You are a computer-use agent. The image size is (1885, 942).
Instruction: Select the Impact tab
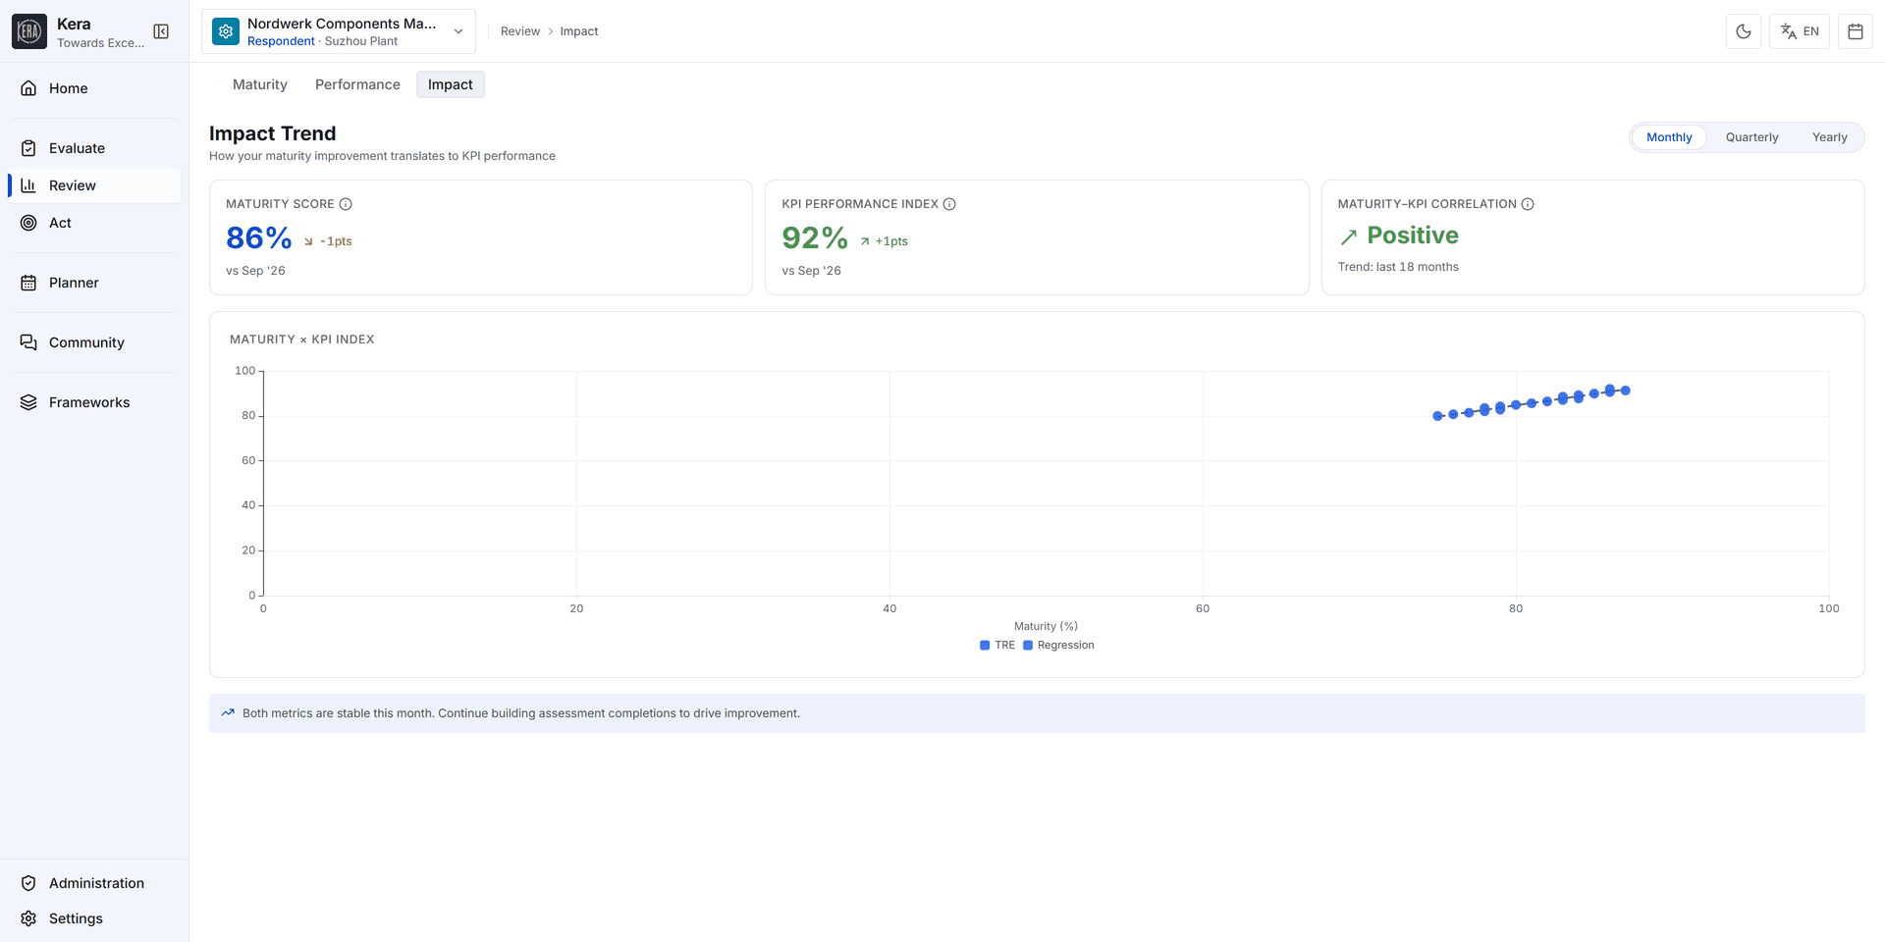point(451,84)
